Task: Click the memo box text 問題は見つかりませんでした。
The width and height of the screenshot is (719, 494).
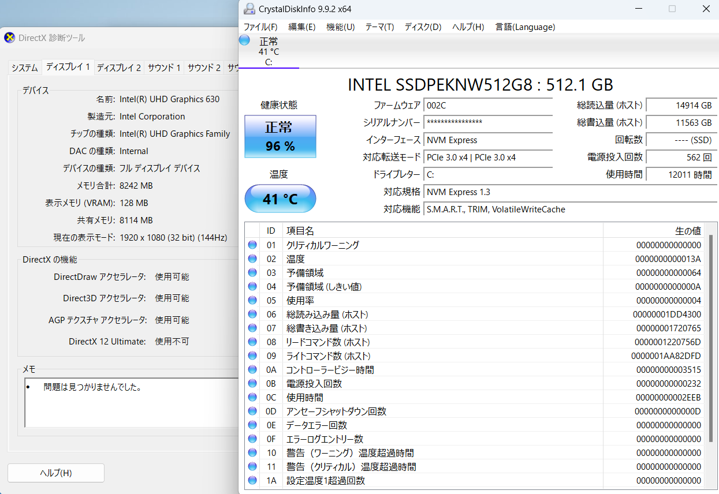Action: pyautogui.click(x=93, y=387)
